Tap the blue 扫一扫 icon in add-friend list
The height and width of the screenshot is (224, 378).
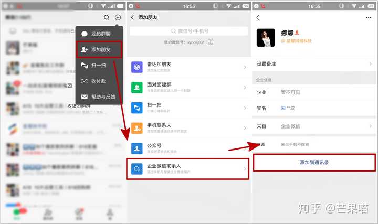(136, 108)
